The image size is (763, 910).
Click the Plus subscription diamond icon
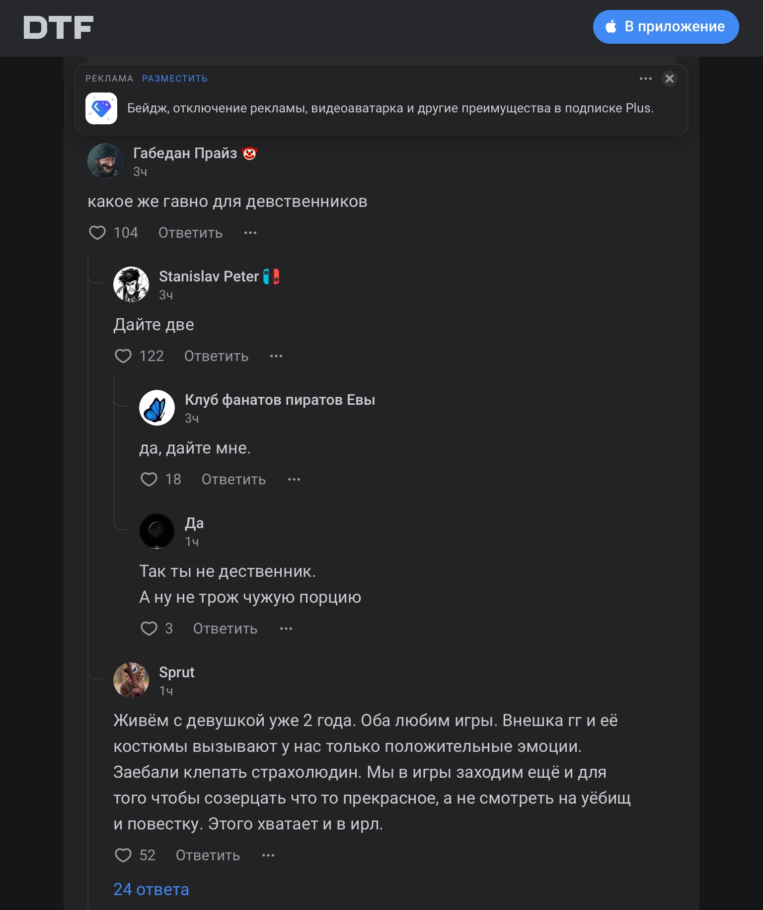101,108
